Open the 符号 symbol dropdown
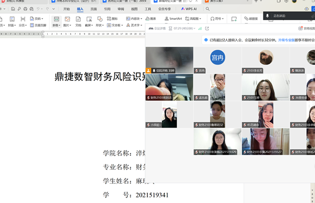The image size is (315, 203). [x=217, y=19]
